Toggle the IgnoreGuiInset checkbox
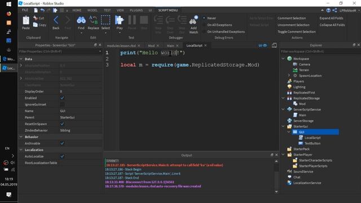 click(x=62, y=104)
